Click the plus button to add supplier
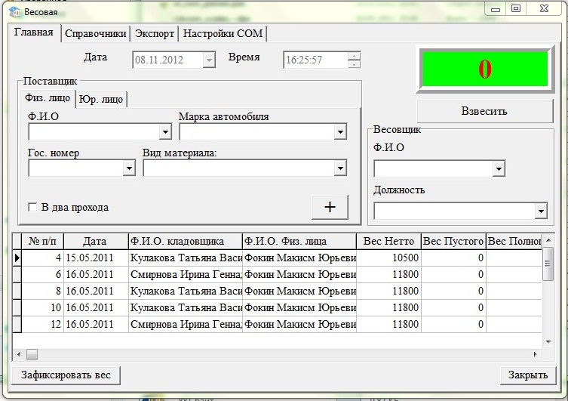 point(330,207)
